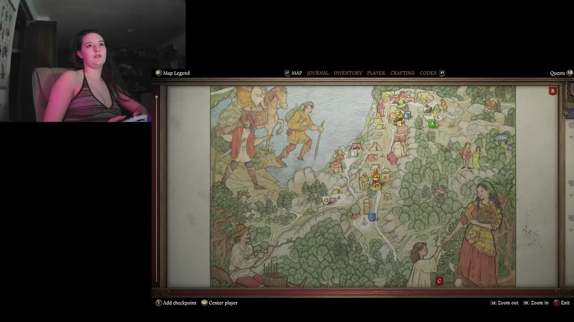Image resolution: width=574 pixels, height=322 pixels.
Task: Click the RB icon beside Zoom in
Action: (526, 303)
